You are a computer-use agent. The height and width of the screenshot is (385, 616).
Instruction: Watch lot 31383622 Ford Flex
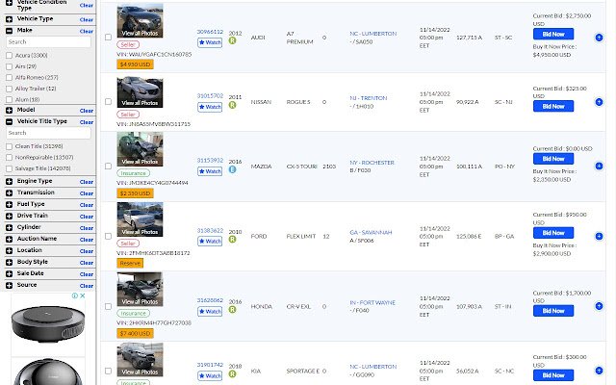click(x=210, y=242)
